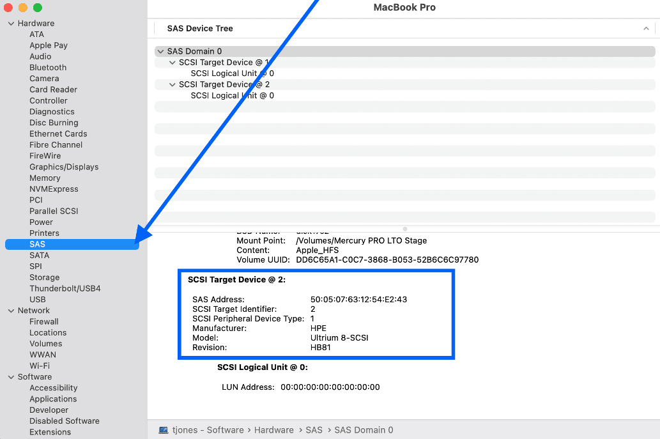
Task: Select SATA in the sidebar
Action: tap(39, 256)
